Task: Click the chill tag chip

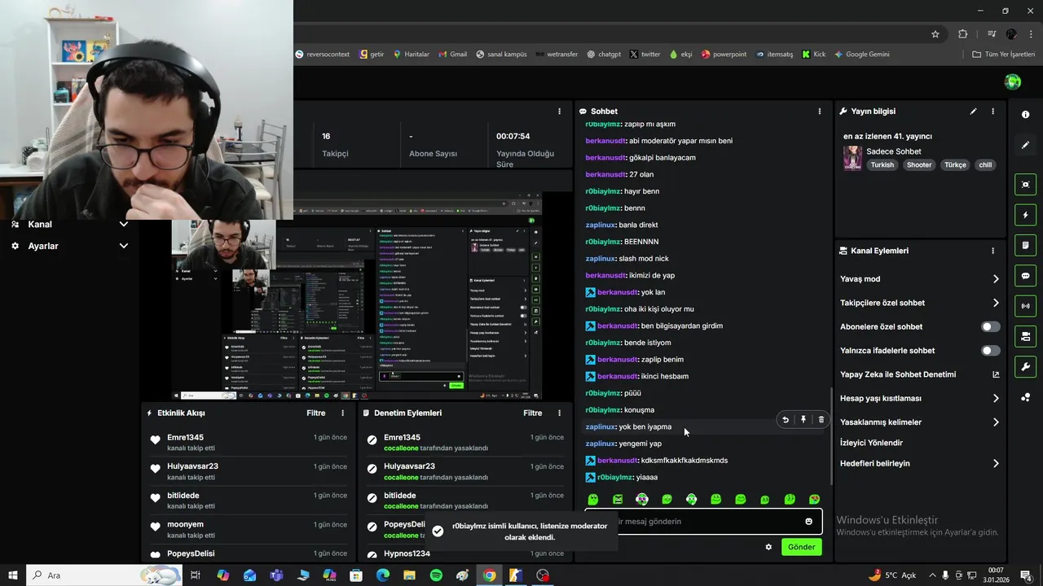Action: (985, 164)
